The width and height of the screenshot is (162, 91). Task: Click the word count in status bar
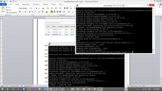click(14, 86)
